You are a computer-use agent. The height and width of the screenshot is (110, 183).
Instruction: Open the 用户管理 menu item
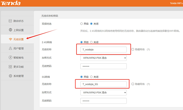(17, 48)
